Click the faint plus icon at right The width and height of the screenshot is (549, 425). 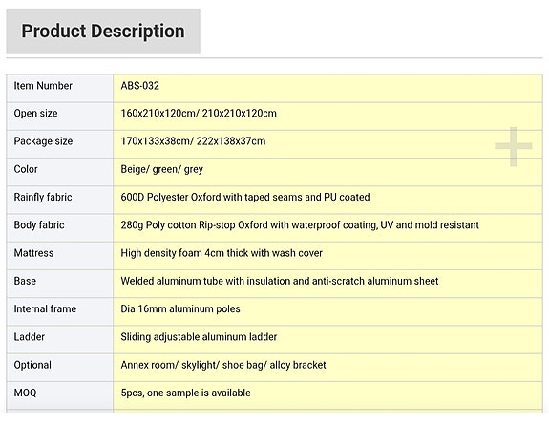point(514,146)
